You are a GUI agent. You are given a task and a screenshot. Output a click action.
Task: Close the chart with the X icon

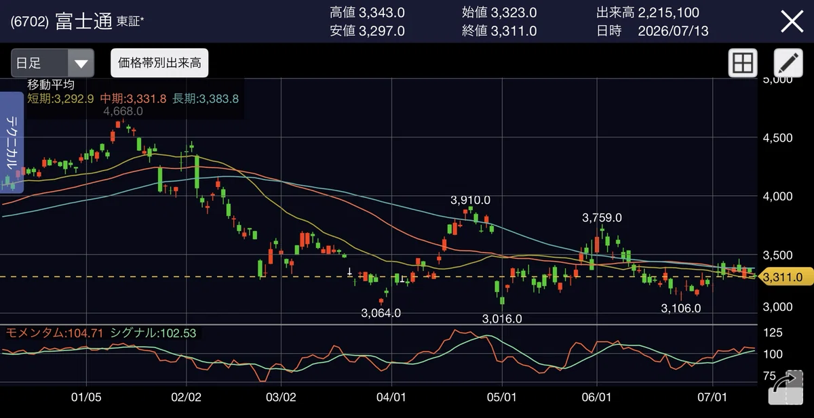792,22
